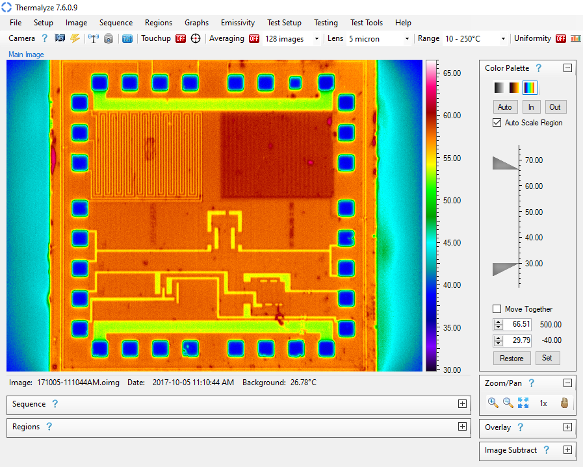Click the zoom in magnifier icon

493,403
